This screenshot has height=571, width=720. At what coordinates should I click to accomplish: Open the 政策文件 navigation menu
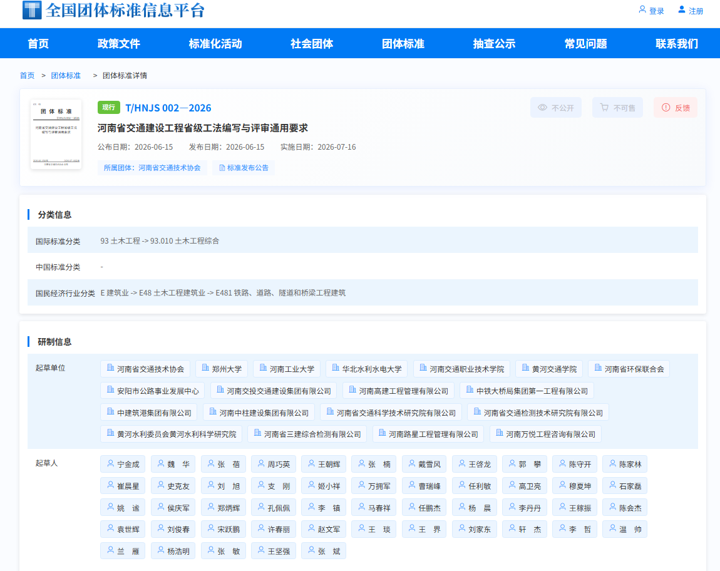point(119,44)
